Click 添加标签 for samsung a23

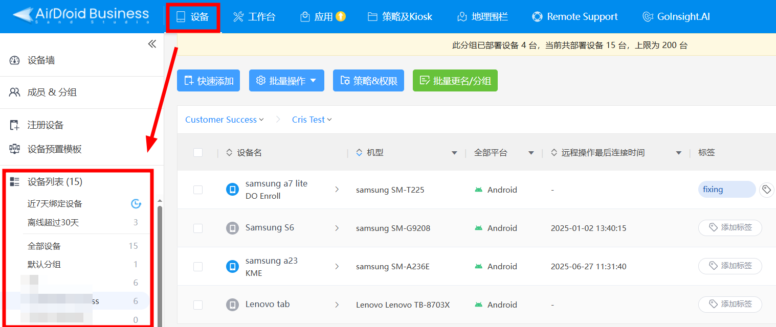point(730,266)
